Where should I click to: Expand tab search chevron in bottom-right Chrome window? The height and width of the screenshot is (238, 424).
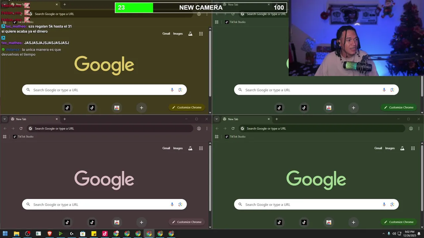(217, 119)
